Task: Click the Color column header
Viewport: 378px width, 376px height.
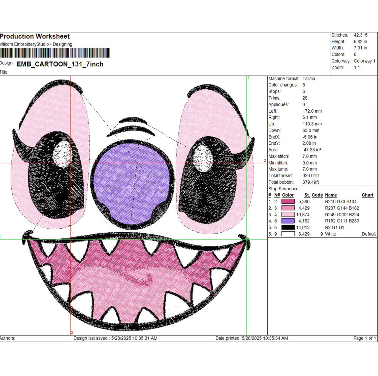Action: [288, 195]
